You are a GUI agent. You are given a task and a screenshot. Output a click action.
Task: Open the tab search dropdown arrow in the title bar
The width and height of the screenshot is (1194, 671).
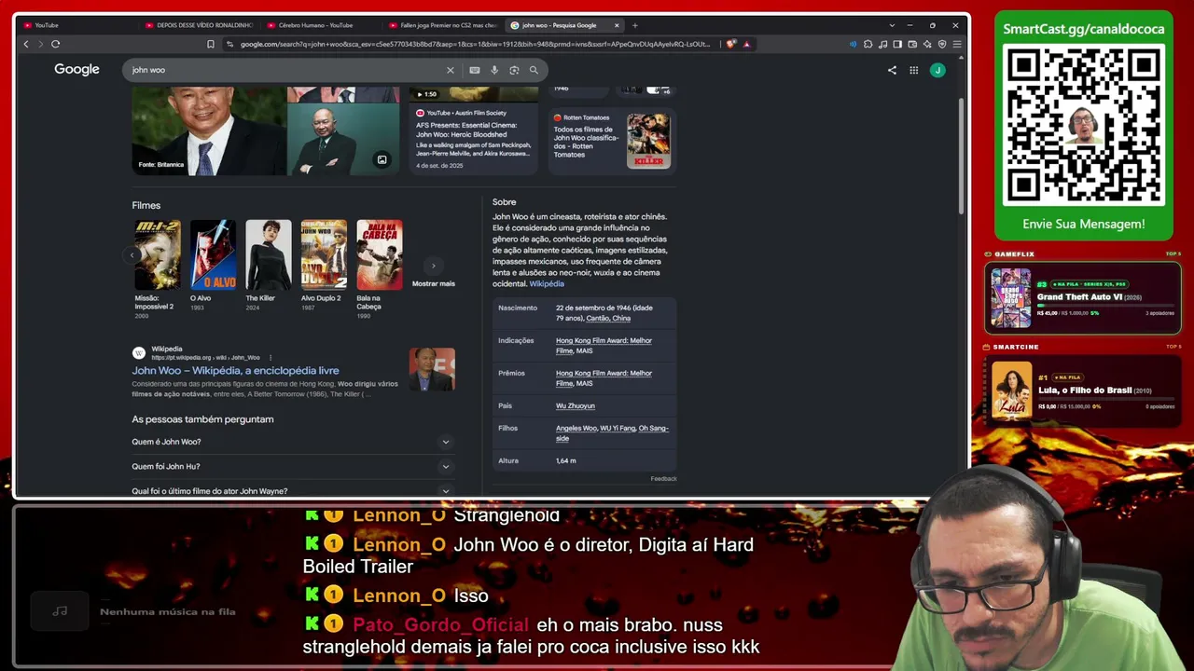click(x=892, y=25)
